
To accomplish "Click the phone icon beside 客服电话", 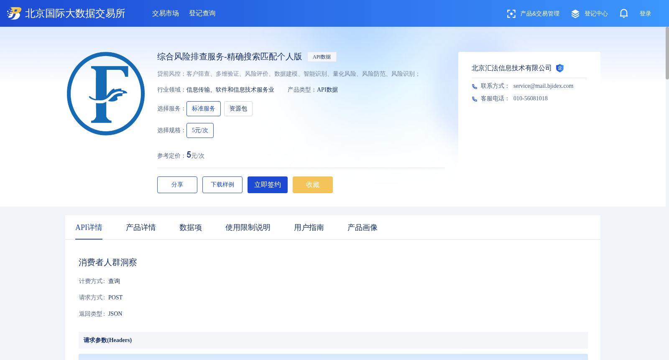I will 475,99.
